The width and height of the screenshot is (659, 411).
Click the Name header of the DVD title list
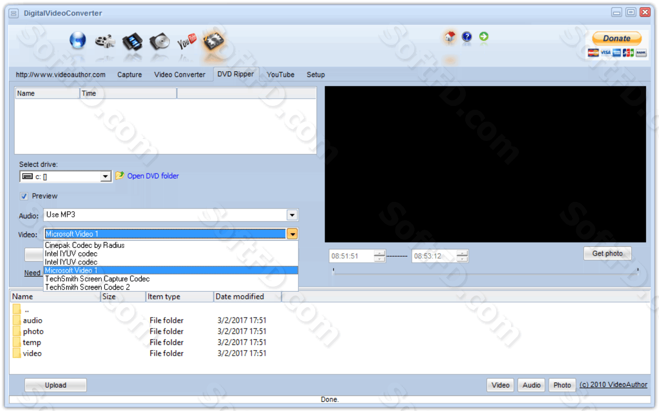[x=48, y=93]
